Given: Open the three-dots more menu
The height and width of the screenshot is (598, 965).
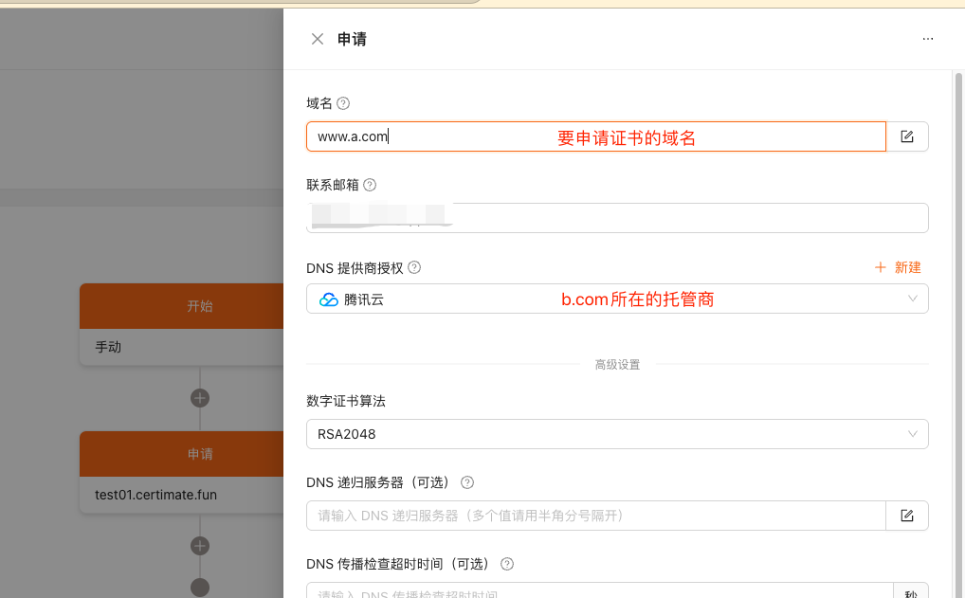Looking at the screenshot, I should (x=927, y=39).
